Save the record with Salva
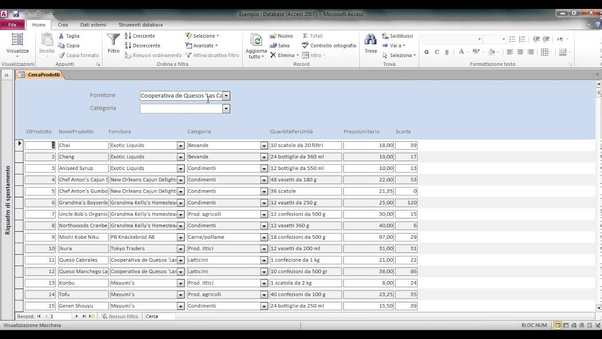The image size is (602, 339). click(280, 46)
